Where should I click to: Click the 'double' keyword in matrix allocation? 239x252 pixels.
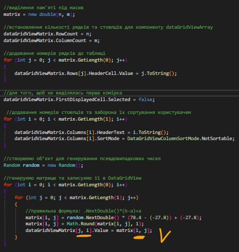[47, 14]
